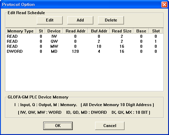The height and width of the screenshot is (135, 169).
Task: Click the Edit button
Action: click(50, 20)
